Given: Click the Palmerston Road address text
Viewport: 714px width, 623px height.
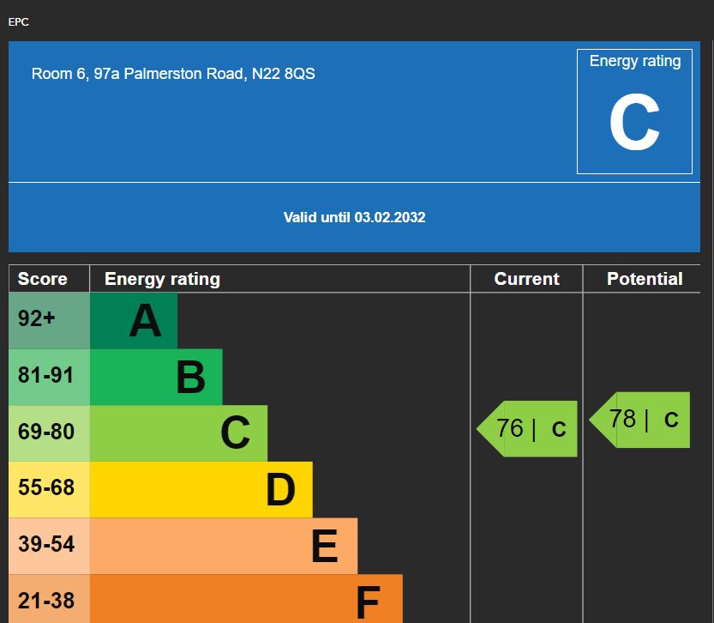Looking at the screenshot, I should coord(173,74).
